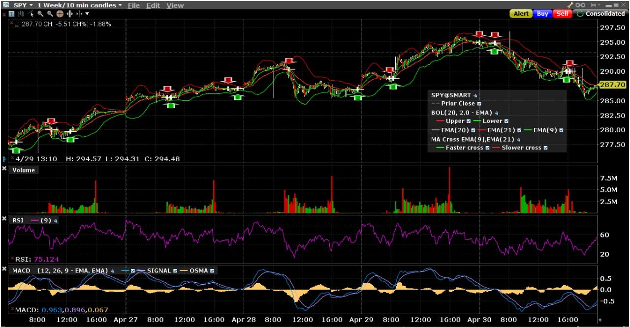Image resolution: width=630 pixels, height=327 pixels.
Task: Toggle the EMA(9) checkbox
Action: [561, 130]
